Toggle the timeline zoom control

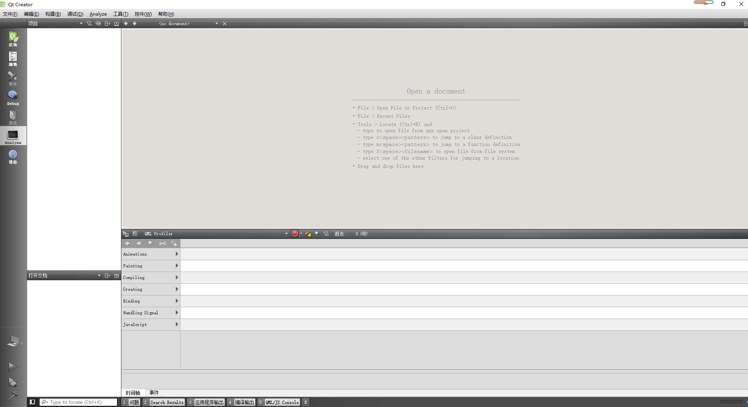151,243
